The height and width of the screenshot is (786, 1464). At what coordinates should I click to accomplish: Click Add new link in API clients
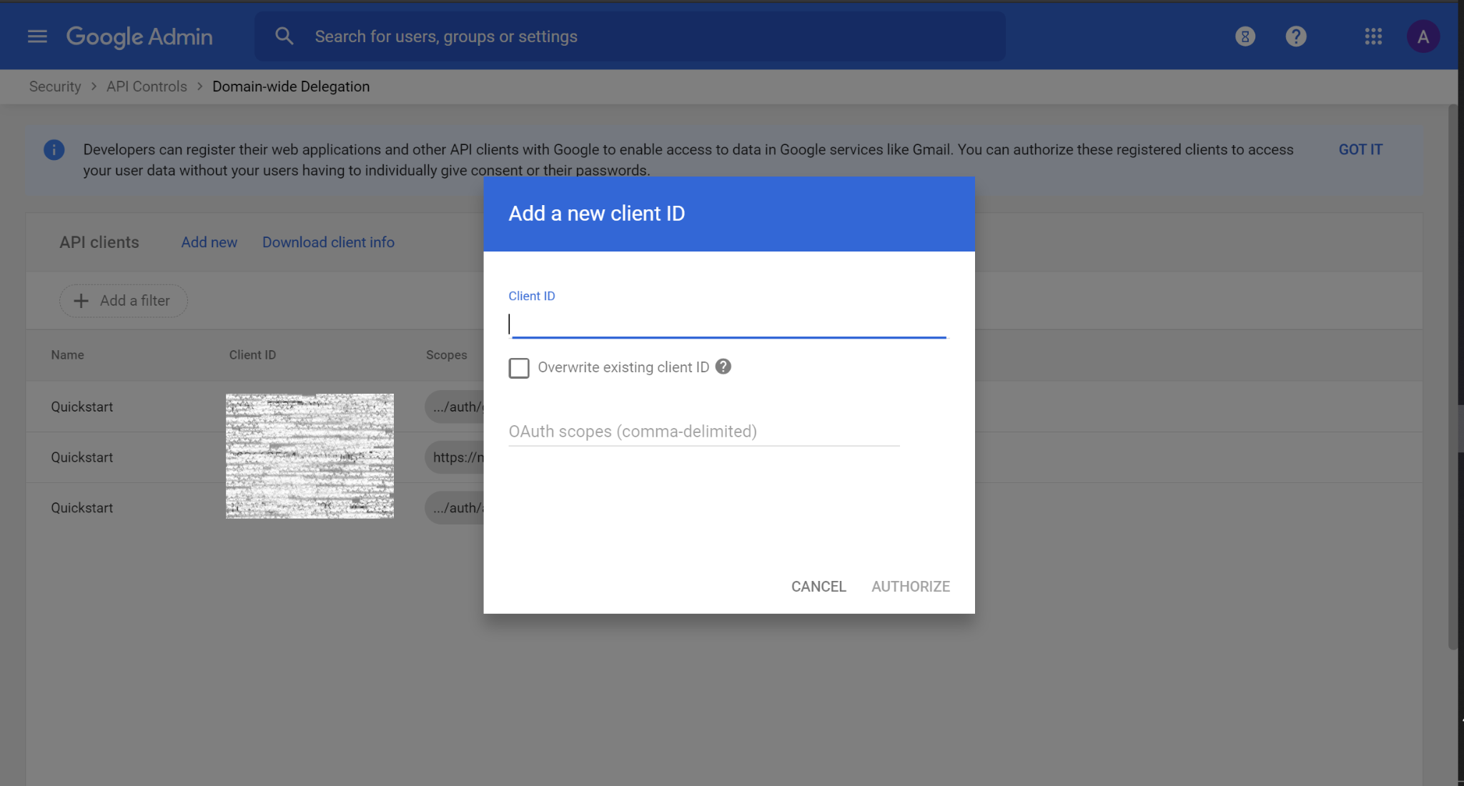209,242
